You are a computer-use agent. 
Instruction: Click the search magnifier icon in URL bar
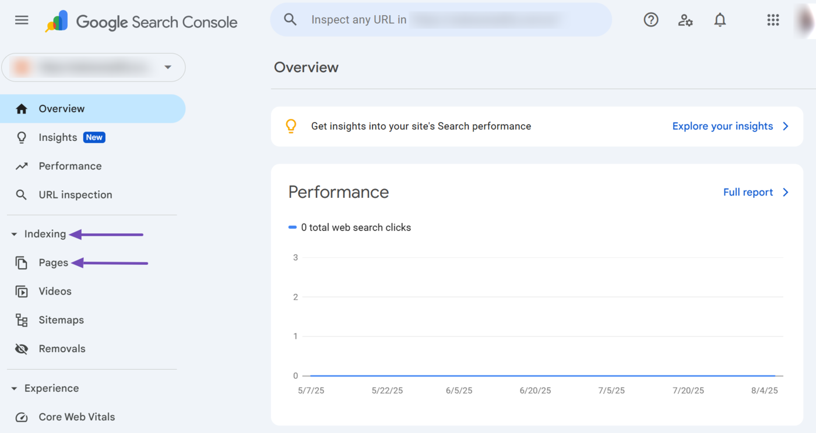(x=290, y=20)
